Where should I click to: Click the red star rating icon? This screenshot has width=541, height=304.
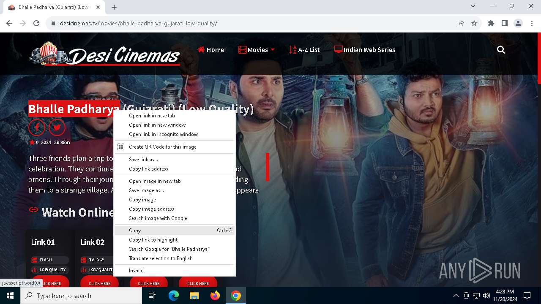(x=32, y=142)
